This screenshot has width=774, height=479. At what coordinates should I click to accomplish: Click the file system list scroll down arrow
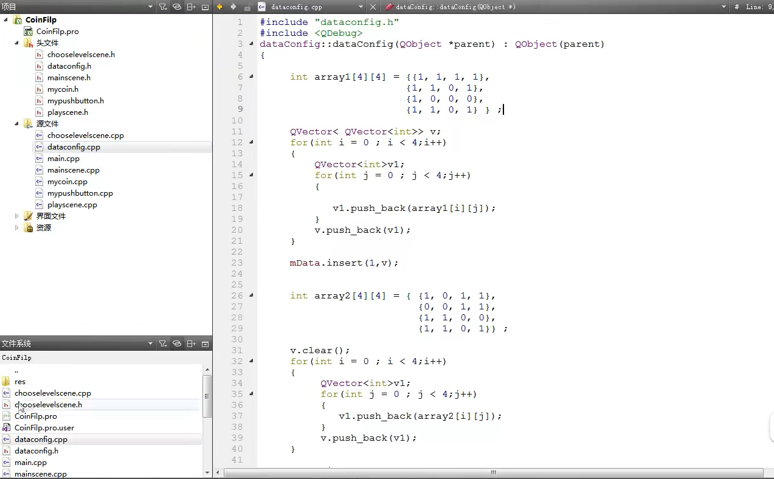point(207,473)
